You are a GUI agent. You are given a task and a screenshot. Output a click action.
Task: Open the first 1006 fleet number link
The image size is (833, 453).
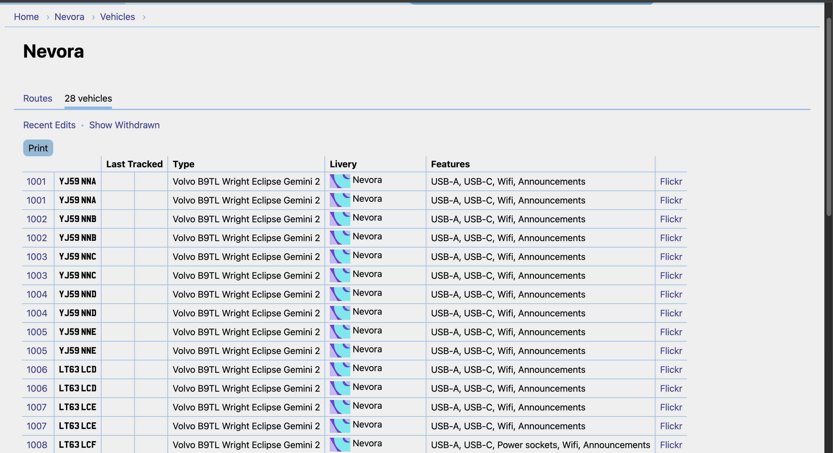[x=37, y=370]
